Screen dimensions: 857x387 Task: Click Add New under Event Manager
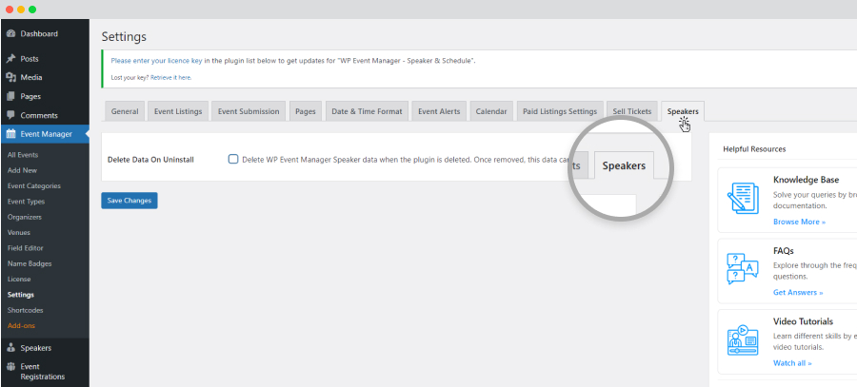23,170
